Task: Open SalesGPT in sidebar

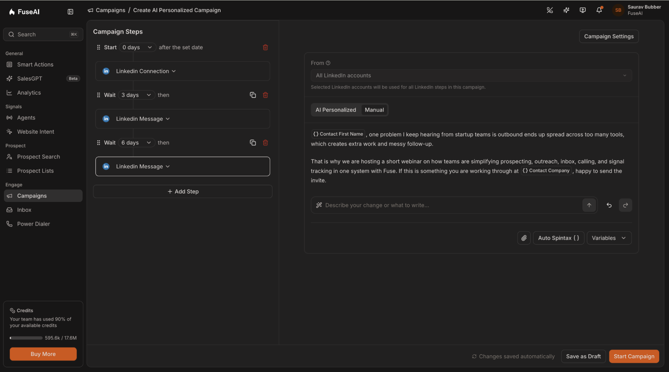Action: [x=43, y=79]
